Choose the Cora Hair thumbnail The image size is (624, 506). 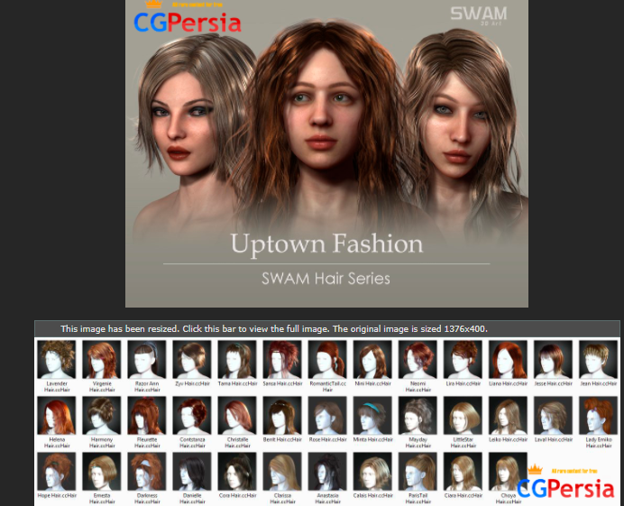point(237,472)
